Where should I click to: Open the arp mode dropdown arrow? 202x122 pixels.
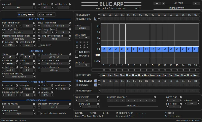pyautogui.click(x=34, y=7)
